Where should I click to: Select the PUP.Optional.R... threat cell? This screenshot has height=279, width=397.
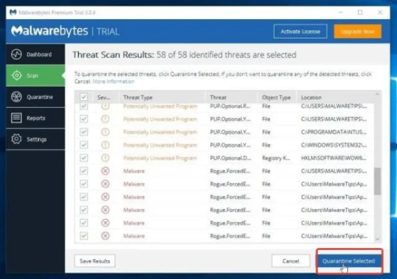[230, 106]
